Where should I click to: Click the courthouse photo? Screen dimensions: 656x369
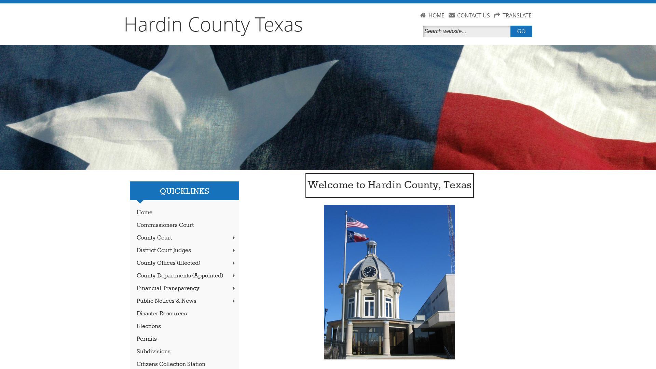(389, 282)
